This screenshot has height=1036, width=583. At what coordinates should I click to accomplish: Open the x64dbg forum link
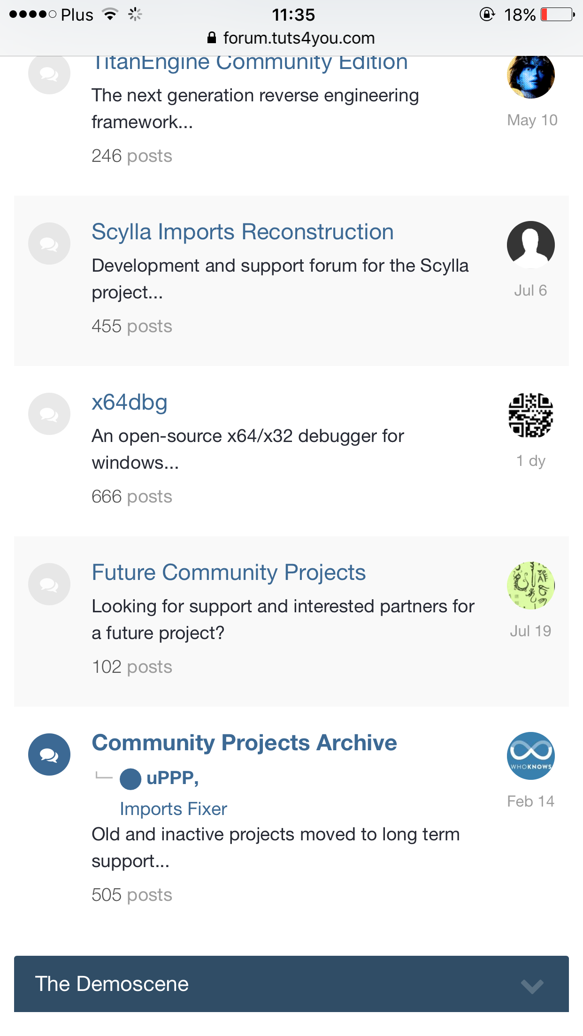click(130, 402)
